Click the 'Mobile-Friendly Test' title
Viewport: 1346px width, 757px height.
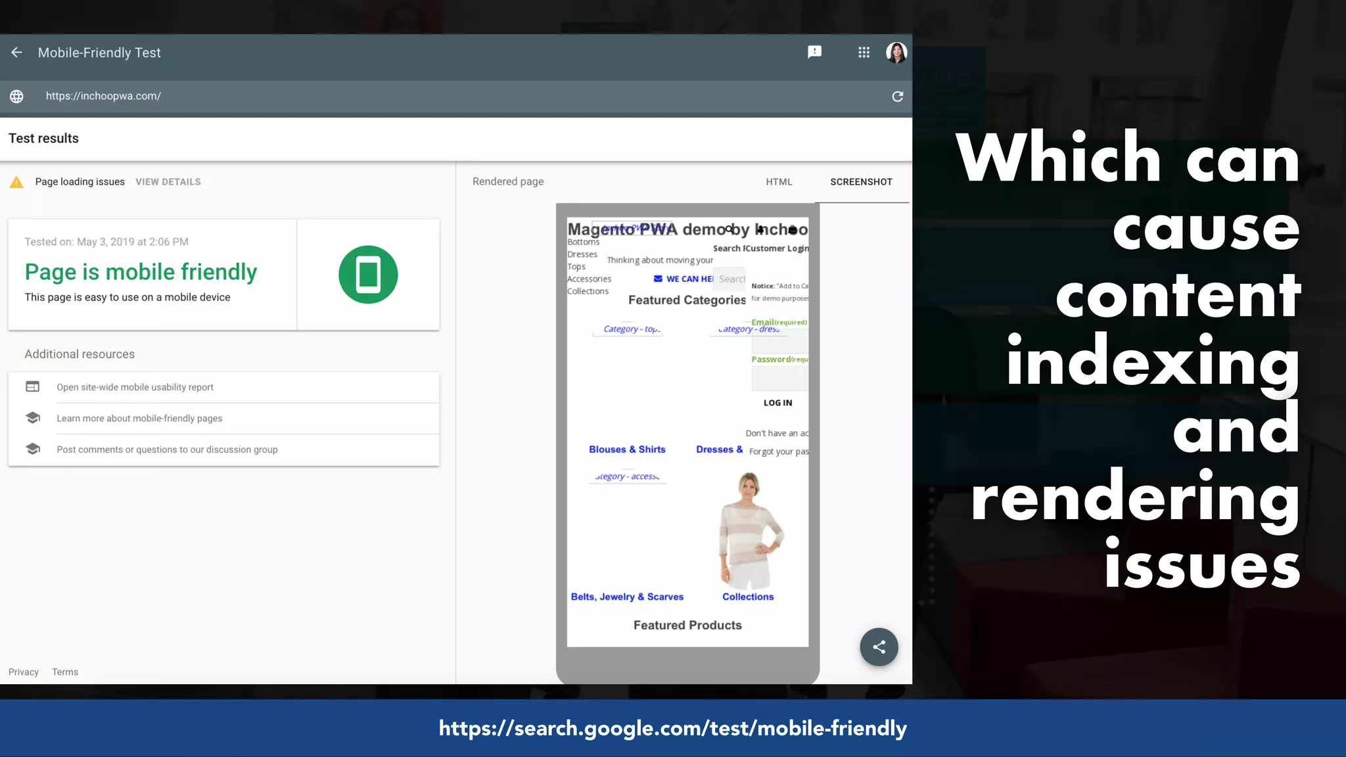click(x=99, y=53)
